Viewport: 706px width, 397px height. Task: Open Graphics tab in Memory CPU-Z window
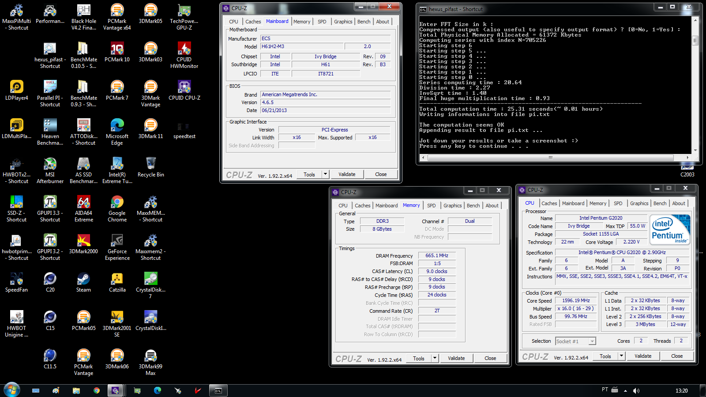(453, 206)
